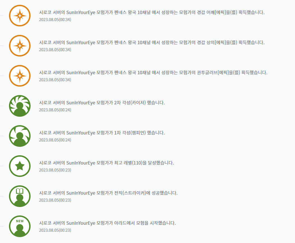This screenshot has width=295, height=243.
Task: Open the 경갑 어깨[에픽] acquisition message
Action: point(152,12)
